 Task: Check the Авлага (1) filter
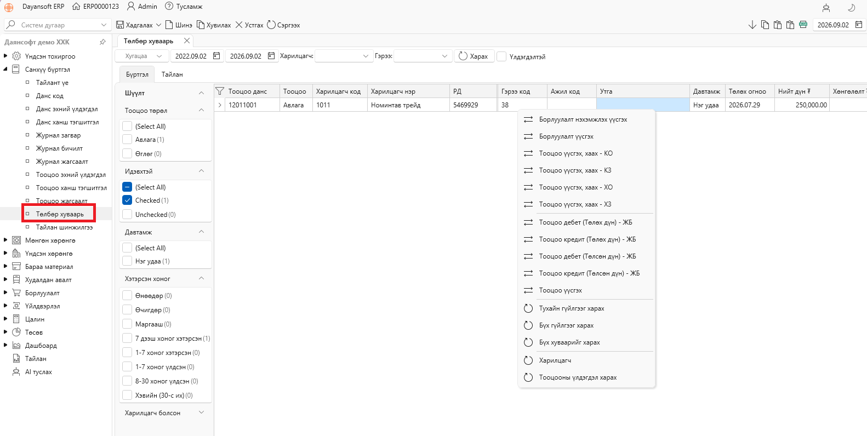pyautogui.click(x=127, y=140)
